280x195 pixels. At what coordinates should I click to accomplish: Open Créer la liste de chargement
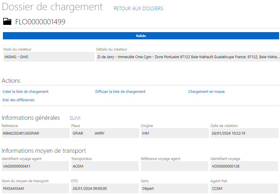pos(25,91)
